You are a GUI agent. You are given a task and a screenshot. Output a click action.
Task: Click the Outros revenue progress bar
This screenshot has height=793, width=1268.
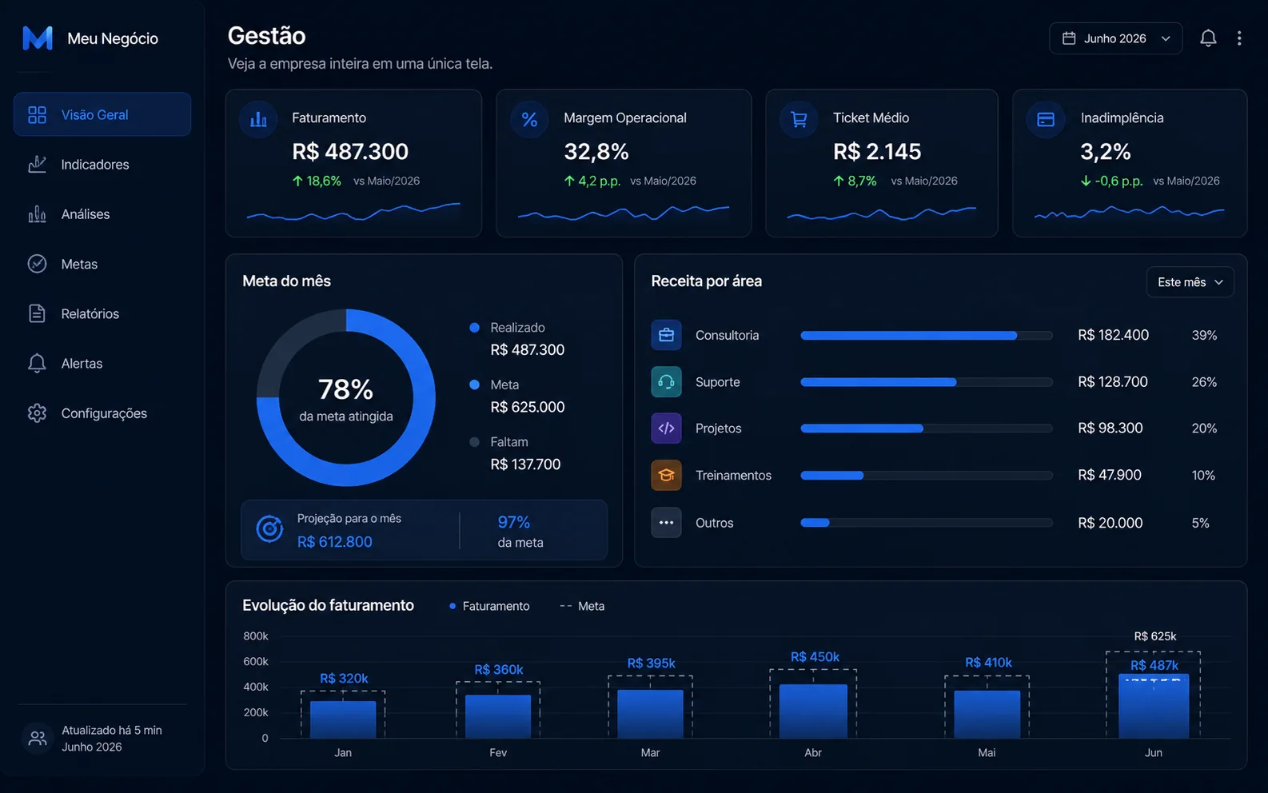(927, 523)
